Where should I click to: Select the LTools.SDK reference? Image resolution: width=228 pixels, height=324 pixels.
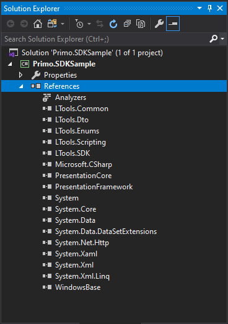tap(72, 153)
